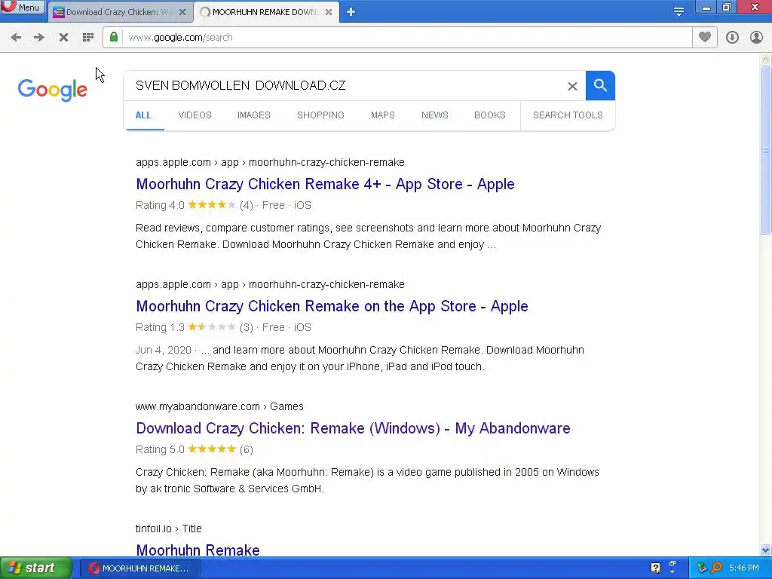
Task: Go forward with the forward arrow
Action: (x=39, y=38)
